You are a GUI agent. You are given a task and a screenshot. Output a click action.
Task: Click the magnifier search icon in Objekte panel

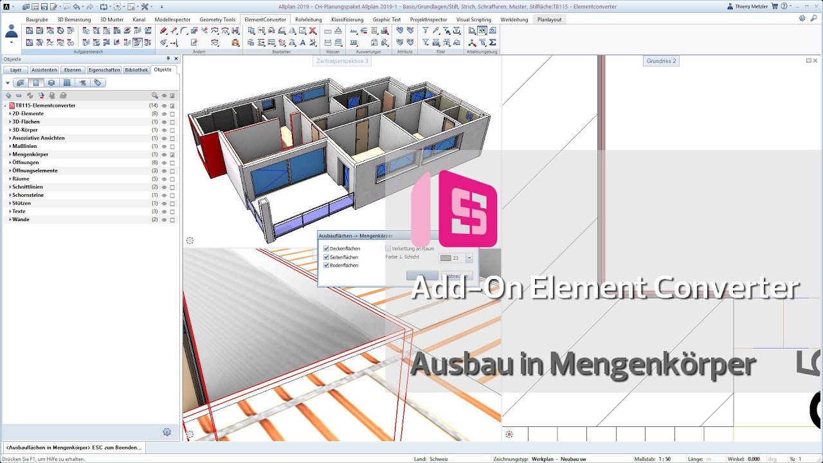(x=154, y=95)
